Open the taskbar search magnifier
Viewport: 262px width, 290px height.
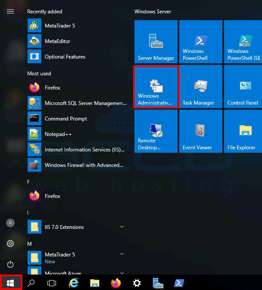(31, 283)
